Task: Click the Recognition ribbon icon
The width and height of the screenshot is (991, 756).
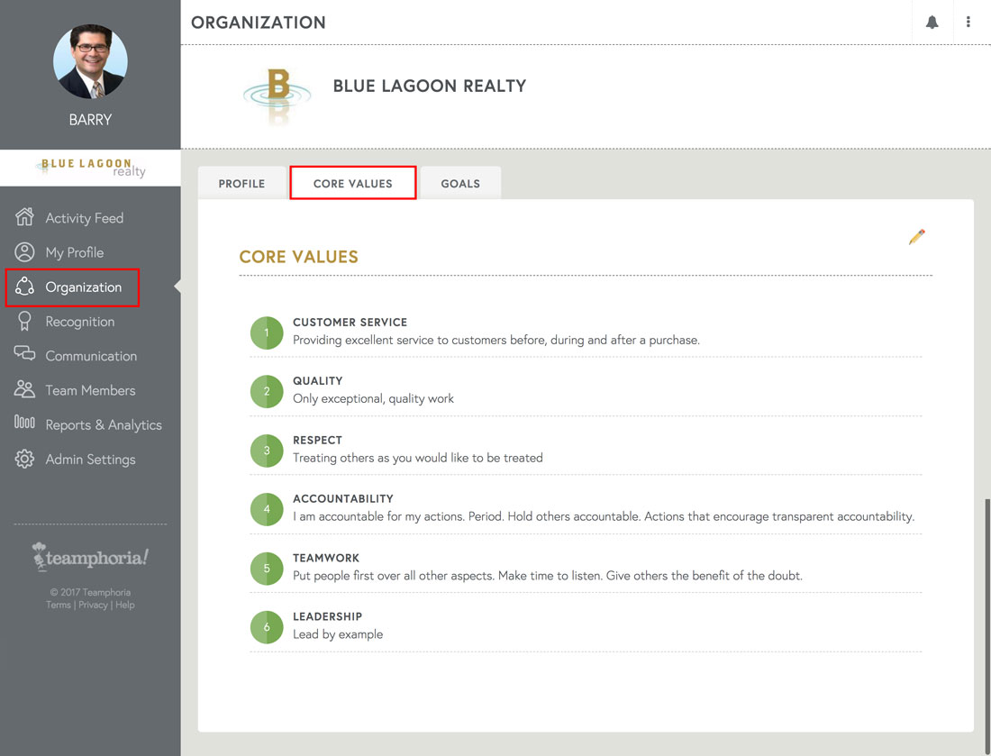Action: [24, 321]
